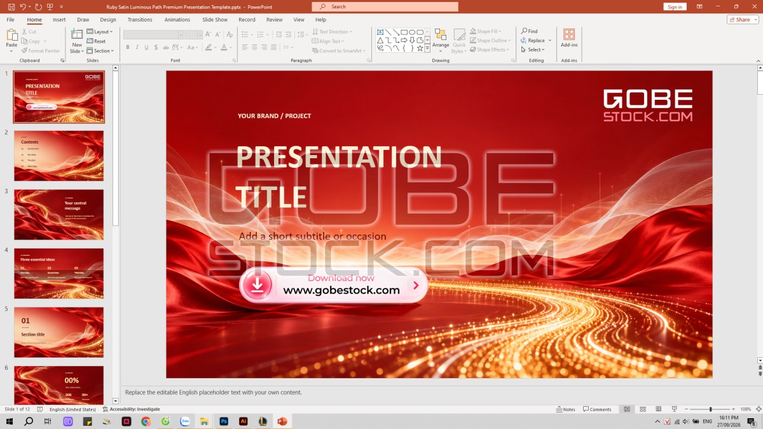The width and height of the screenshot is (763, 429).
Task: Open the Transitions tab
Action: [x=140, y=20]
